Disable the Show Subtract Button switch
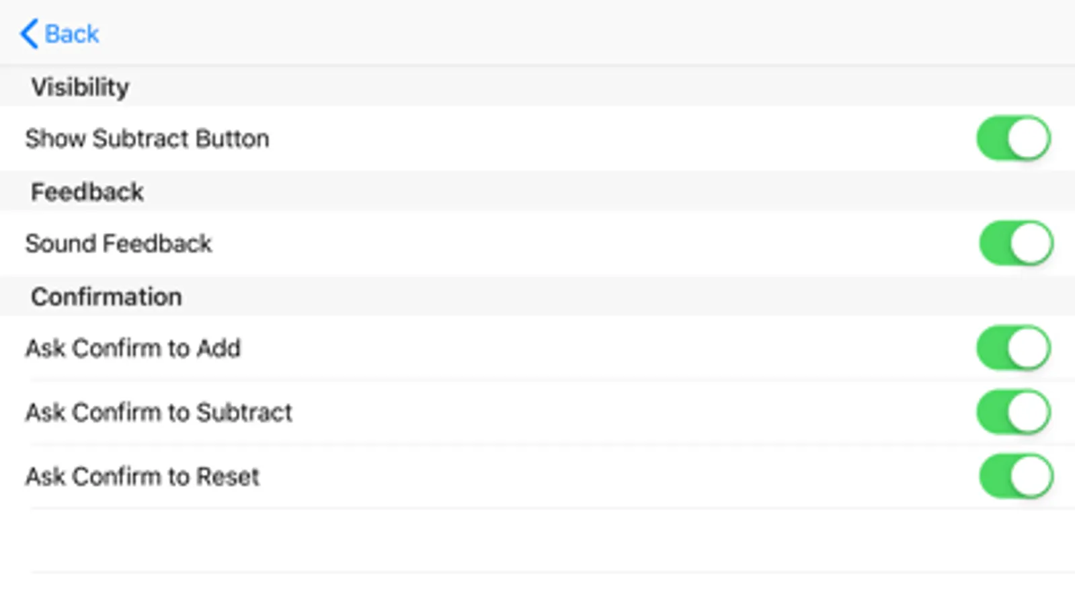 [x=1013, y=138]
